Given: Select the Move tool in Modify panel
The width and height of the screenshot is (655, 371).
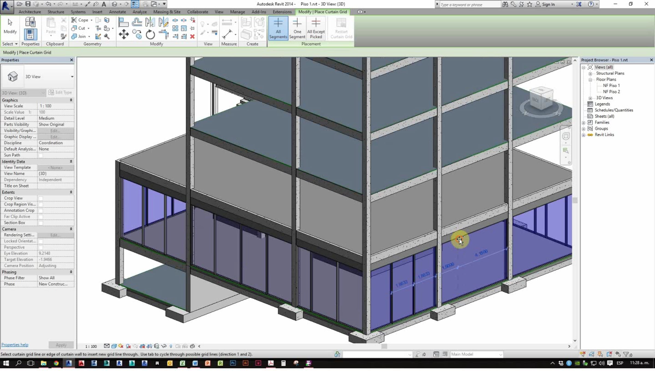Looking at the screenshot, I should tap(124, 35).
